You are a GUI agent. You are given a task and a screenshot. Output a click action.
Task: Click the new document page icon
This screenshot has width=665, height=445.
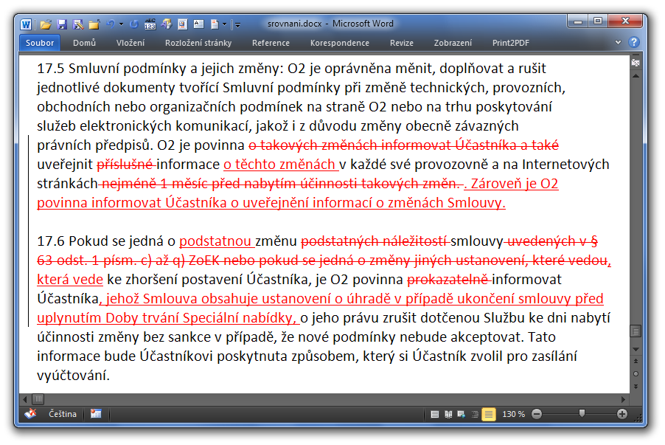tap(215, 24)
